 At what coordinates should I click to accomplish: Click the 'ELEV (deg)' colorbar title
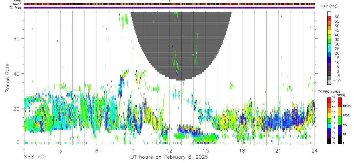(329, 6)
